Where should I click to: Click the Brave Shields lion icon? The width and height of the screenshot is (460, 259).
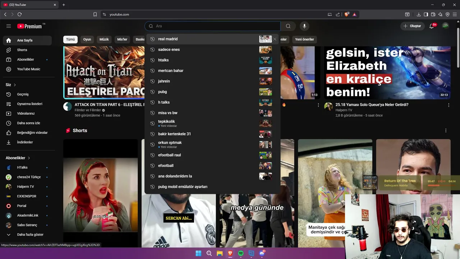coord(346,14)
